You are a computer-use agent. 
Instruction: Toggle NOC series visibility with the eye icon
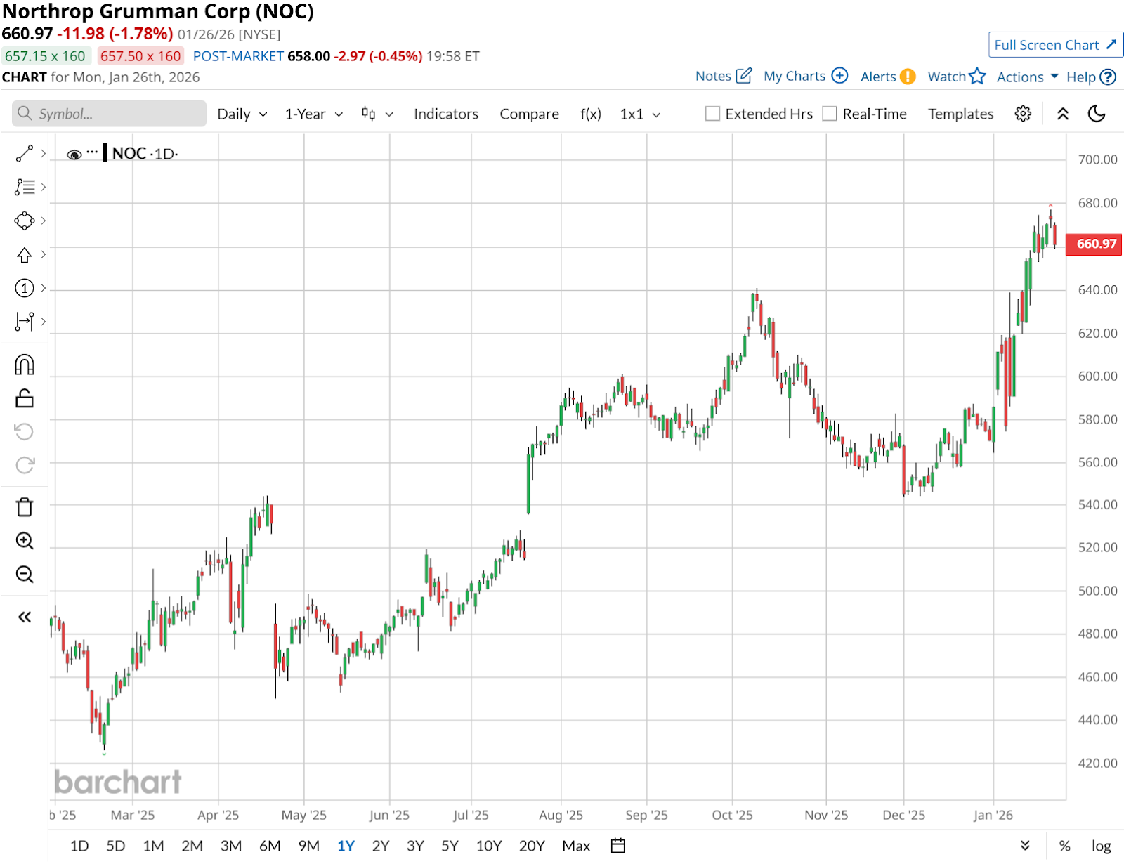click(x=75, y=153)
